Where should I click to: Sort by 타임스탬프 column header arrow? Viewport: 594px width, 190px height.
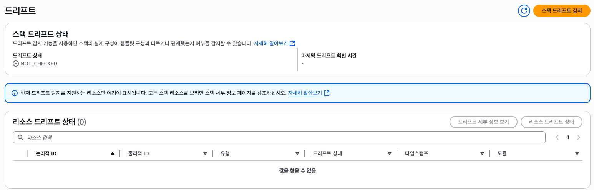[x=482, y=153]
